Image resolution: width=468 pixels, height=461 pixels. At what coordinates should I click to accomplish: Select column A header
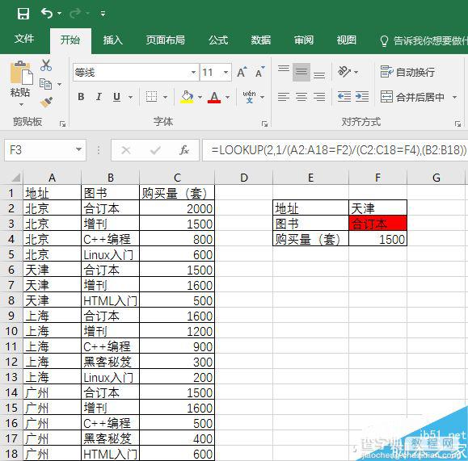pos(52,178)
